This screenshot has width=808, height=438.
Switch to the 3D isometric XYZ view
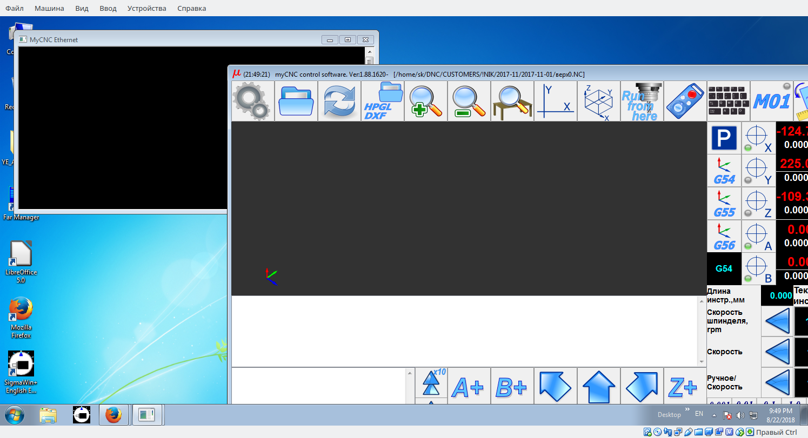tap(598, 101)
